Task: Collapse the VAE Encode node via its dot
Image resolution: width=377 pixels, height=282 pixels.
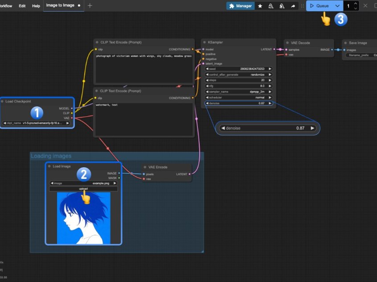Action: coord(145,167)
